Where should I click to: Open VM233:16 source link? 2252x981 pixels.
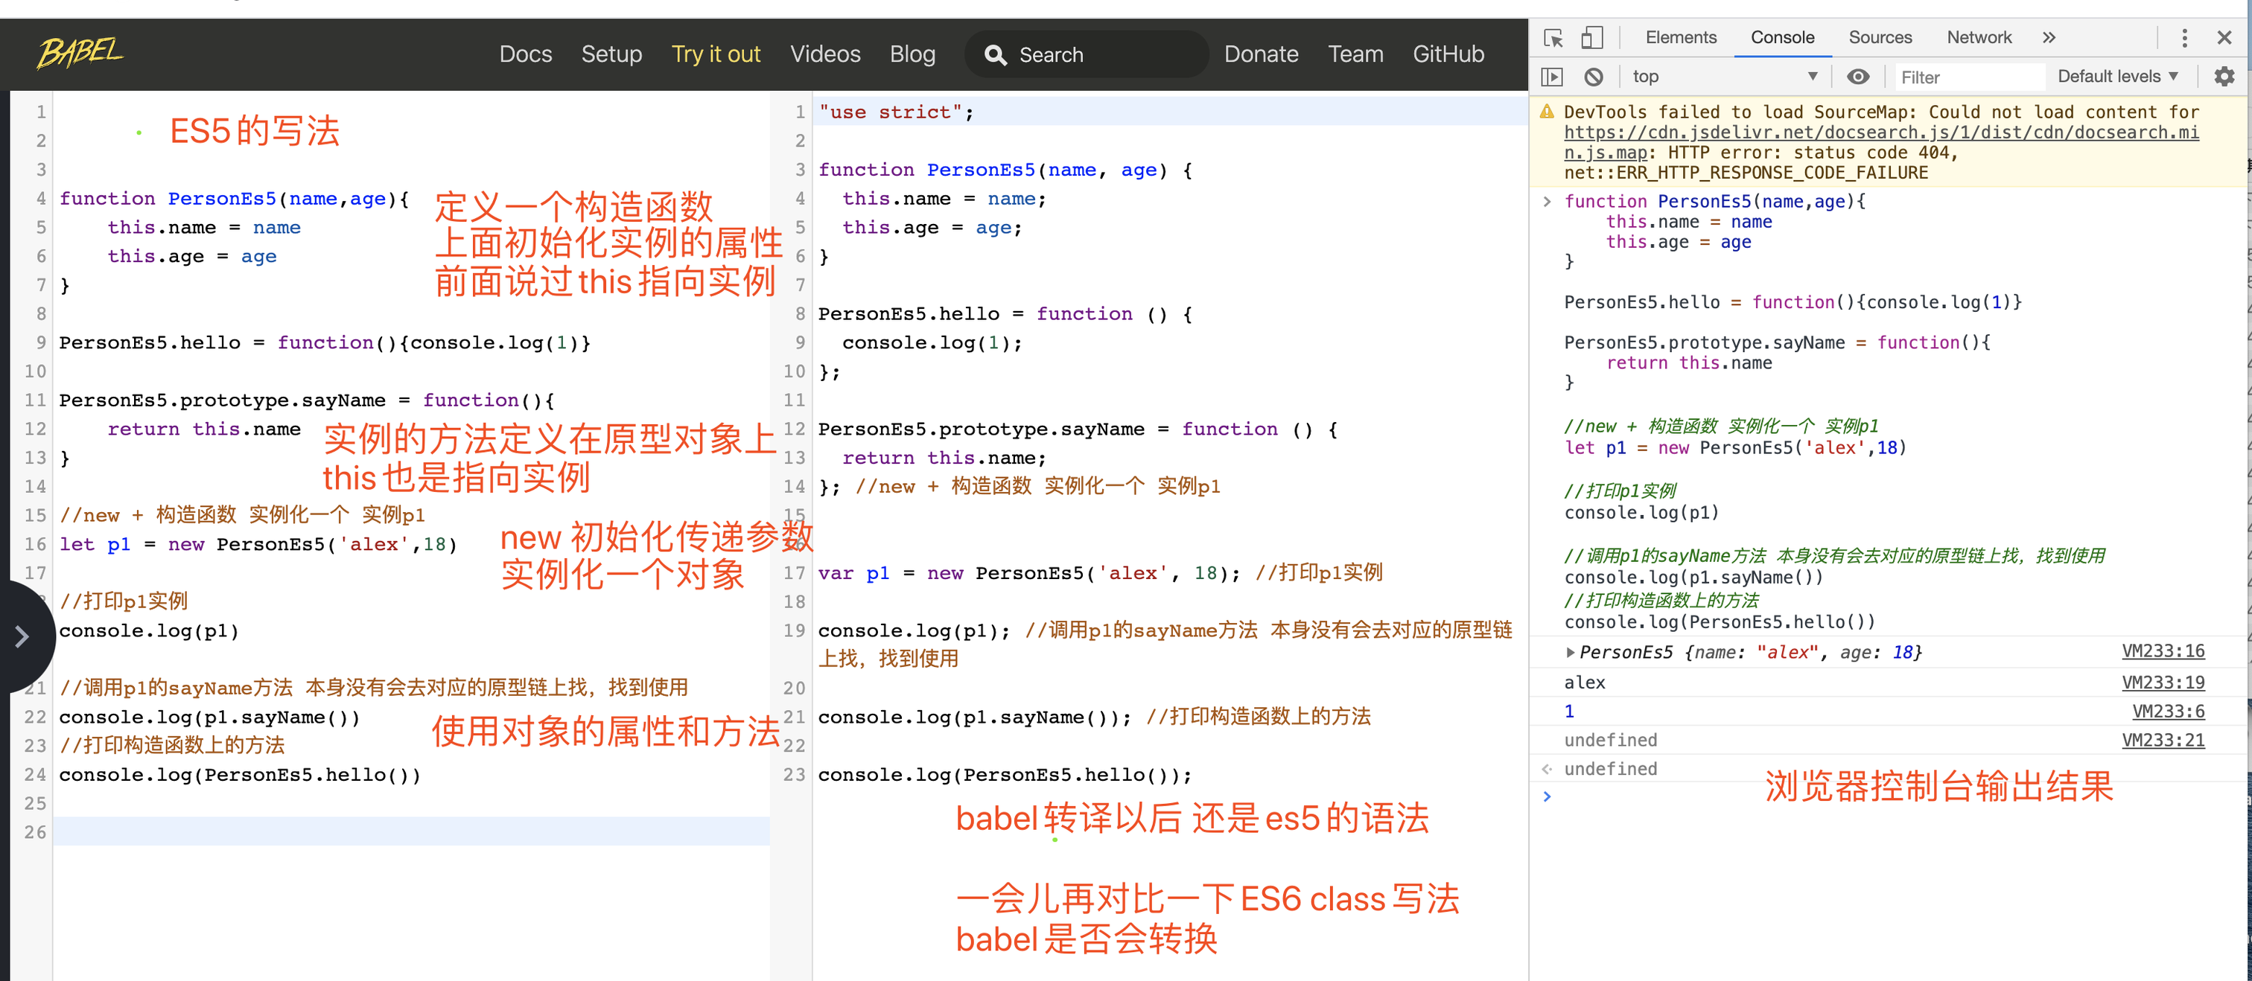(2163, 651)
